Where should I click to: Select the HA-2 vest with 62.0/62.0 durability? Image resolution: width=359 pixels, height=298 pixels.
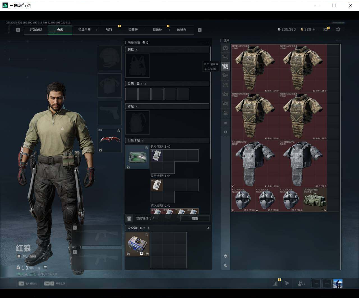click(303, 164)
